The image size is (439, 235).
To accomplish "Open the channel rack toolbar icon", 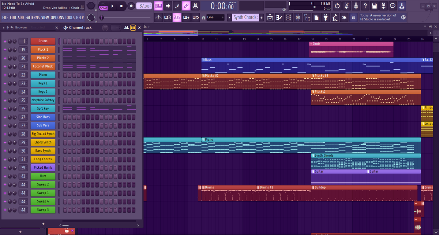I will pos(288,17).
